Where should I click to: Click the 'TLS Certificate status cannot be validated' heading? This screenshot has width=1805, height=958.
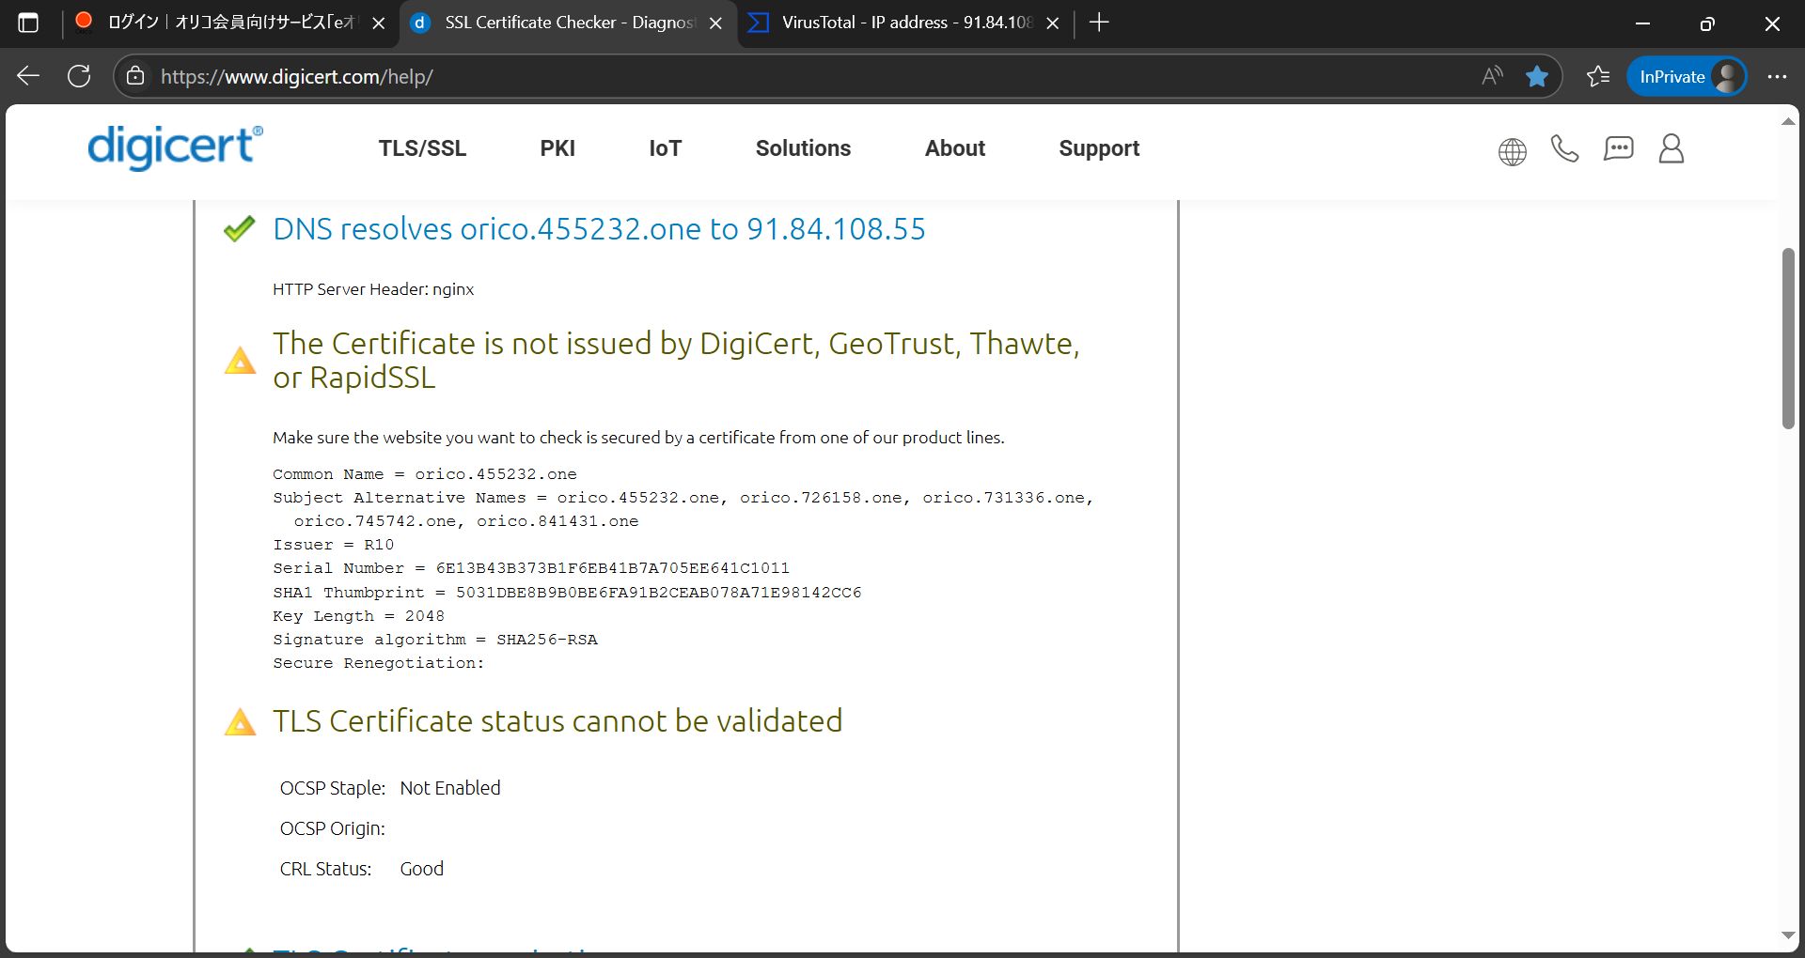pyautogui.click(x=557, y=721)
